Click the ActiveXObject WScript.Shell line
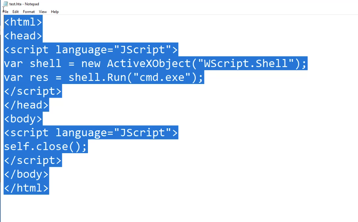The image size is (358, 222). [x=155, y=64]
